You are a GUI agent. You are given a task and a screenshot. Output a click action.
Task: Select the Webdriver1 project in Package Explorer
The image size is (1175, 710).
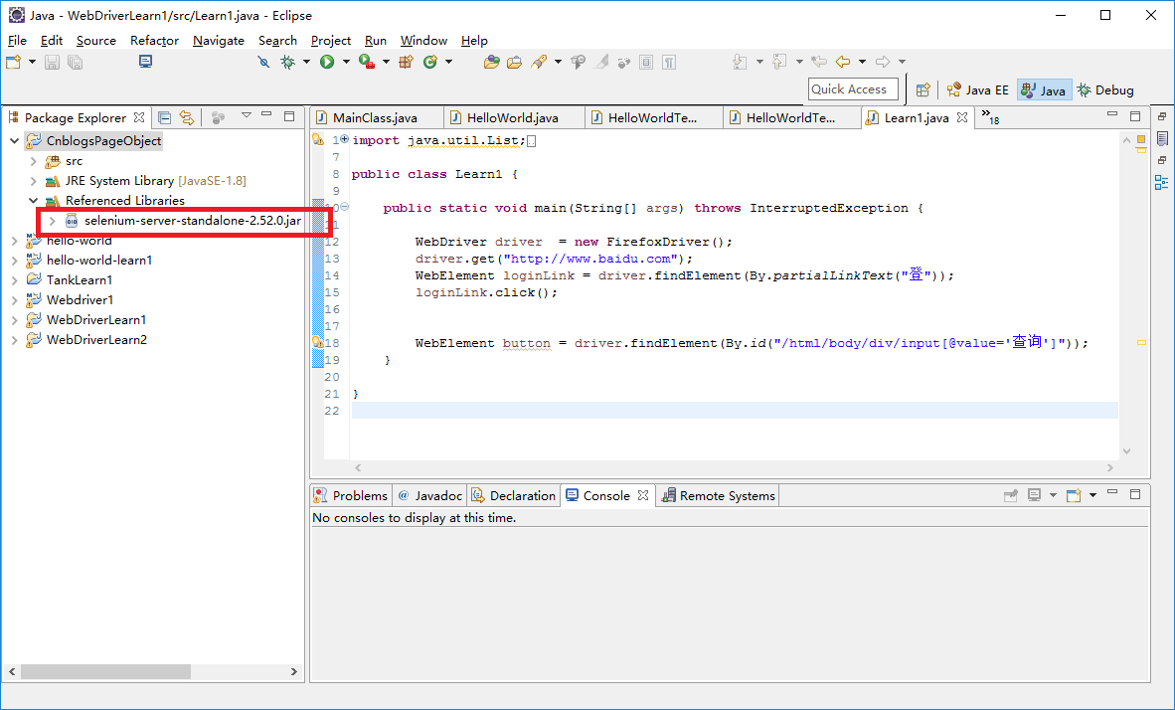tap(81, 300)
